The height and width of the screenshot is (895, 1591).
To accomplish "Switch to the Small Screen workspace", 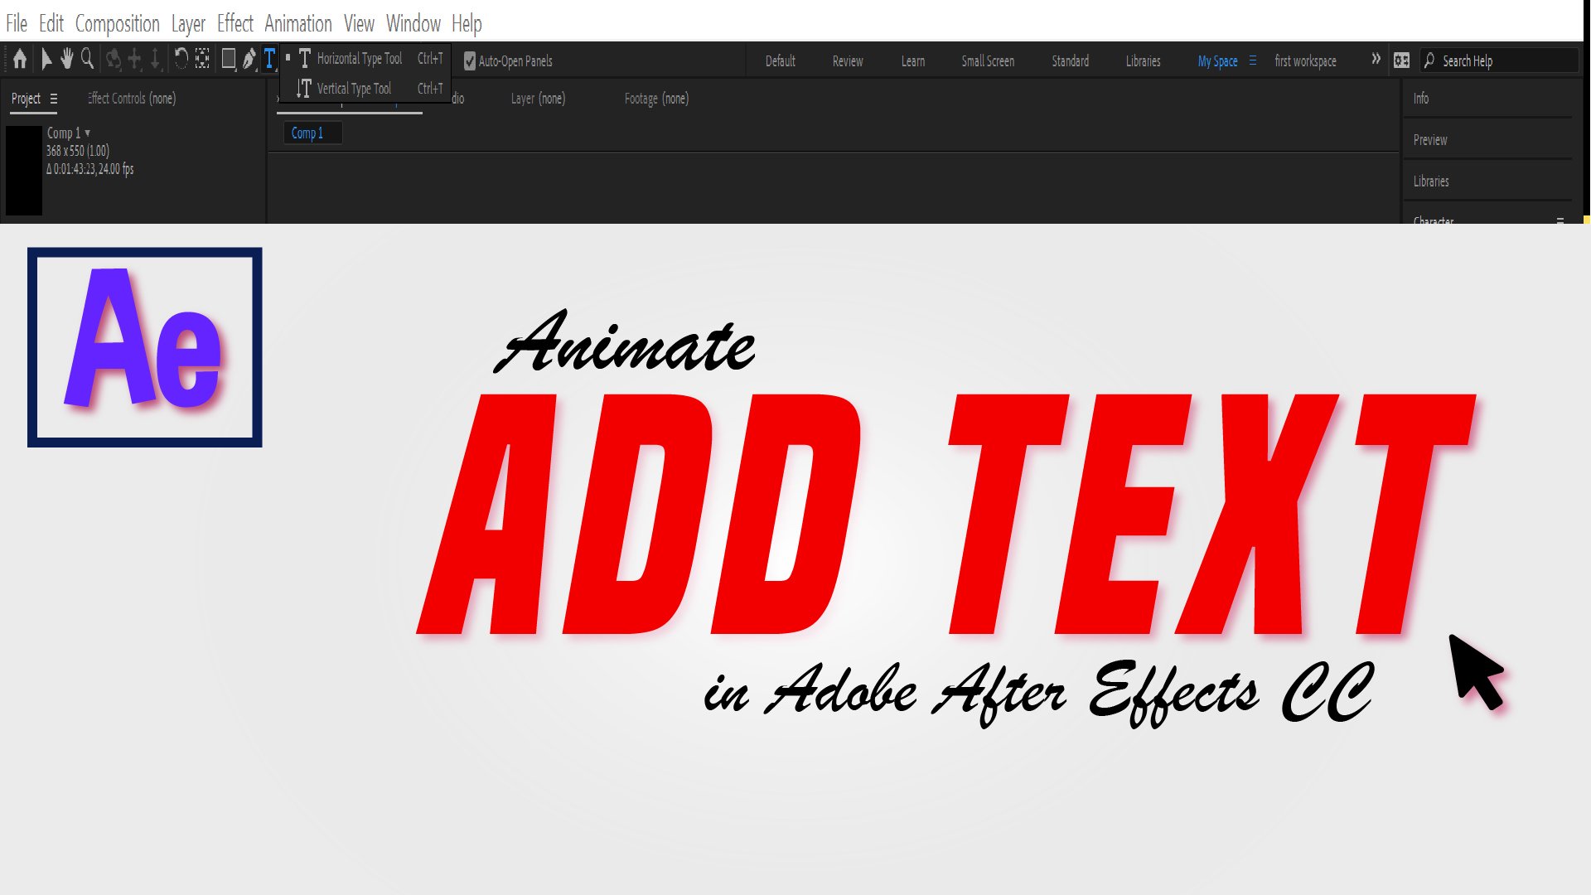I will click(x=988, y=60).
